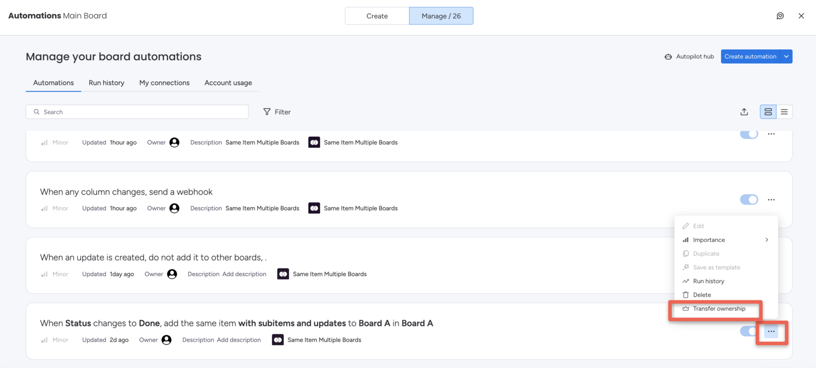Add description to update created automation
The width and height of the screenshot is (816, 368).
(244, 274)
